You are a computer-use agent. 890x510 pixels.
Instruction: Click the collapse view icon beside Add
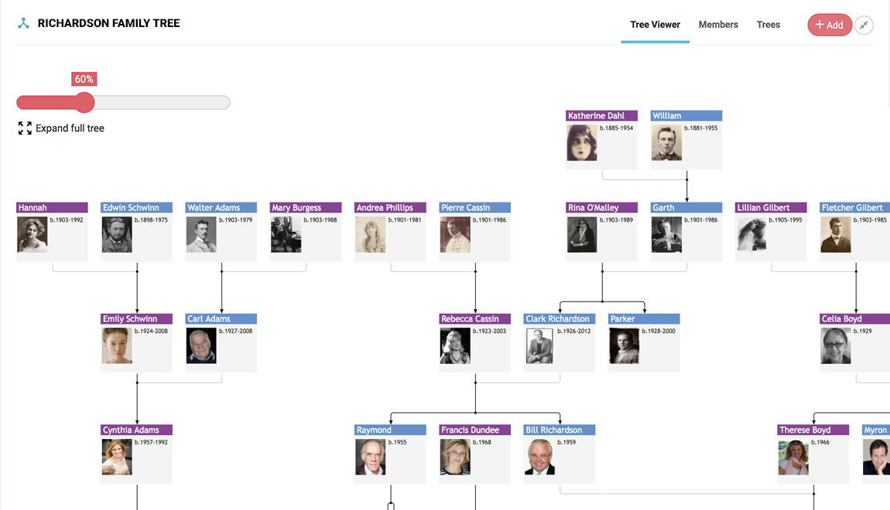pos(864,25)
